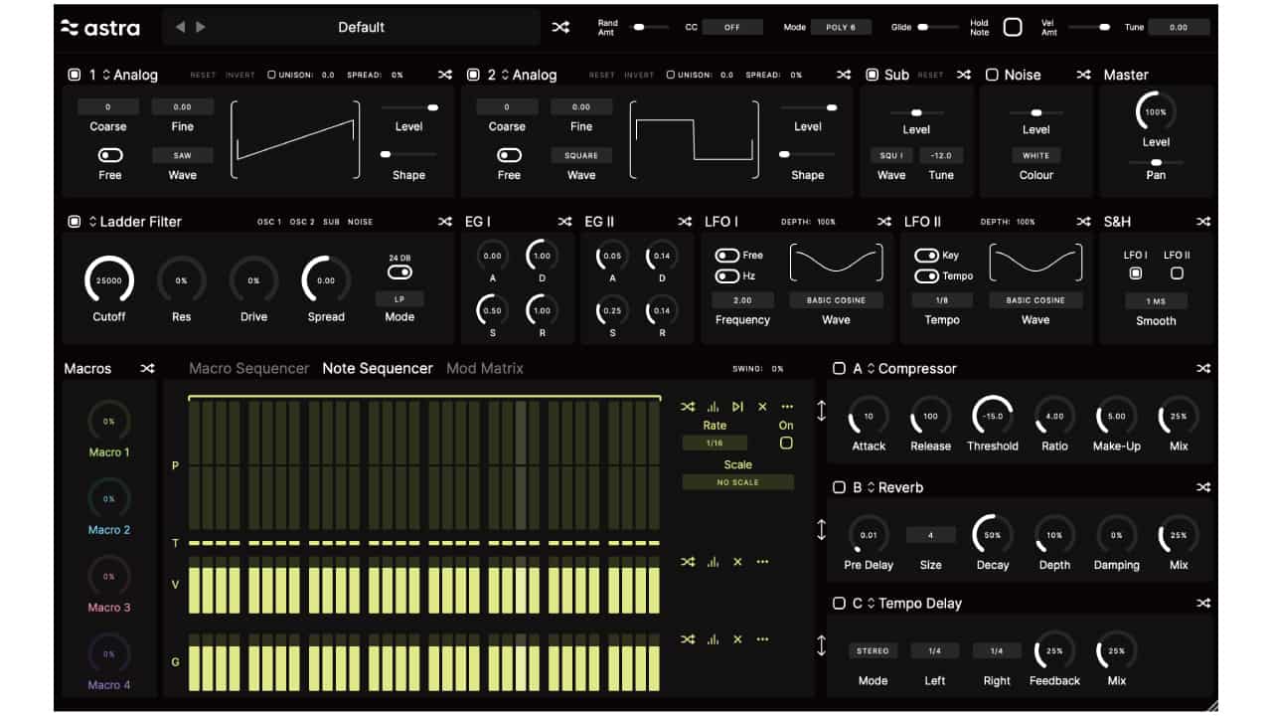
Task: Click Oscillator 2 RESET button
Action: pos(601,76)
